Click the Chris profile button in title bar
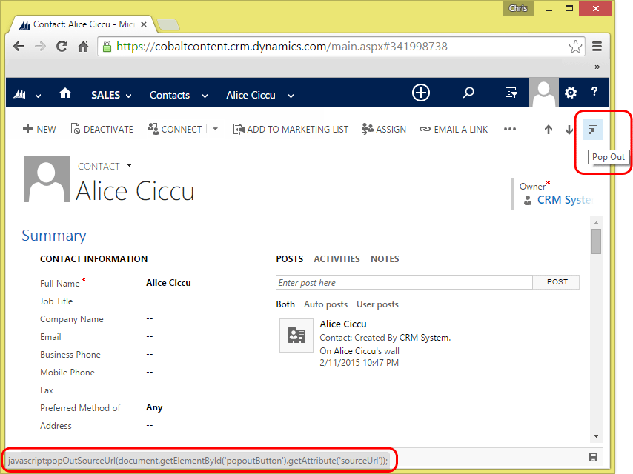The width and height of the screenshot is (633, 474). pos(518,8)
